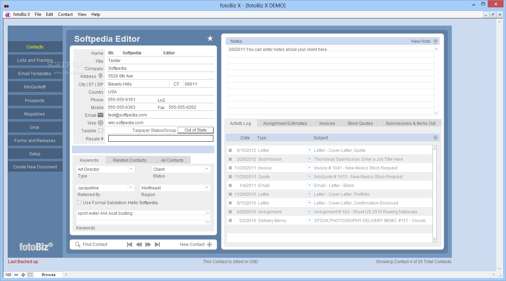Click the Find Contact magnifier icon
The image size is (506, 281).
[78, 245]
